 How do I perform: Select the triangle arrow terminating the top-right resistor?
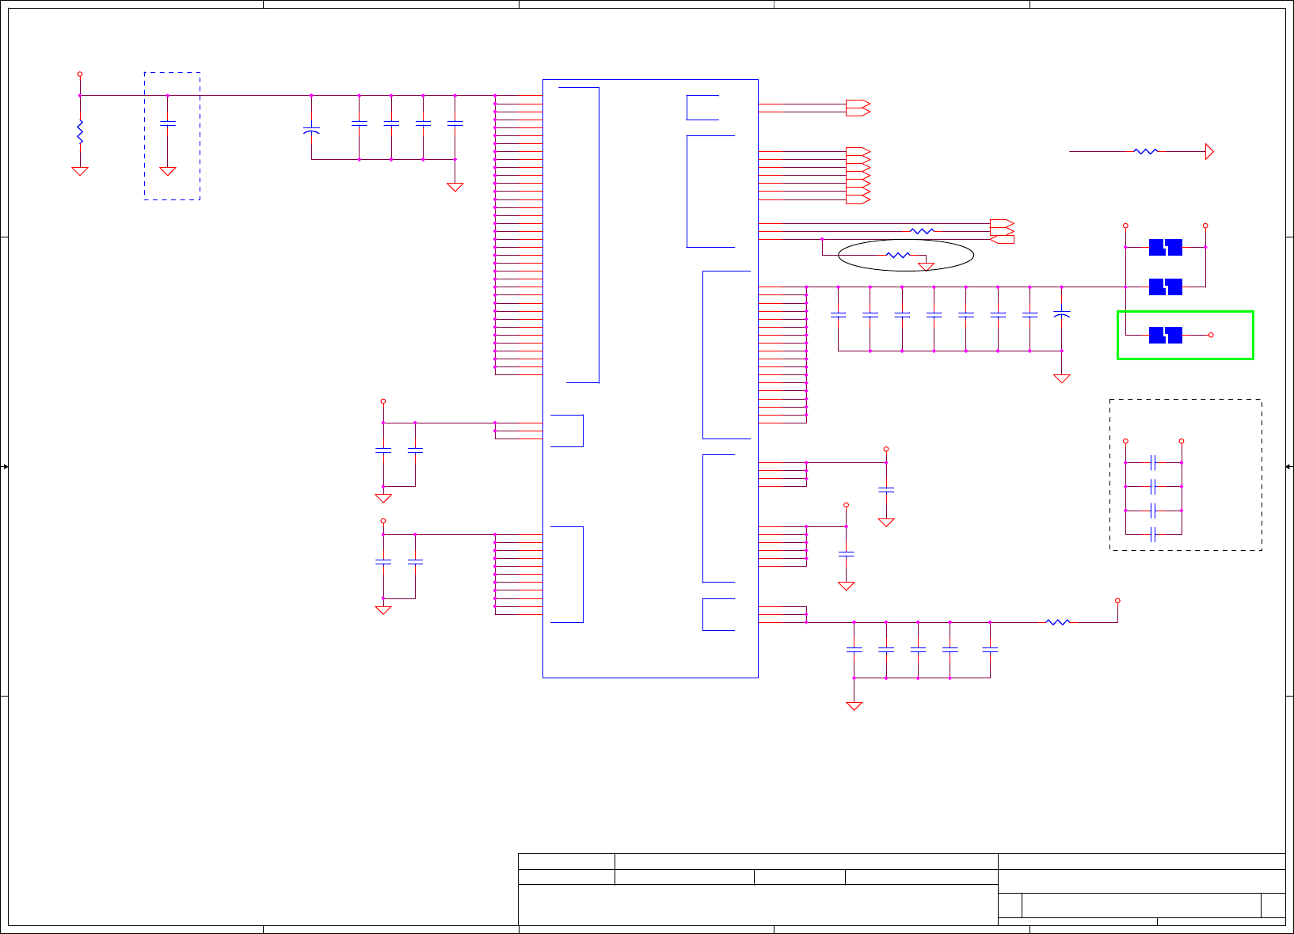click(x=1209, y=151)
